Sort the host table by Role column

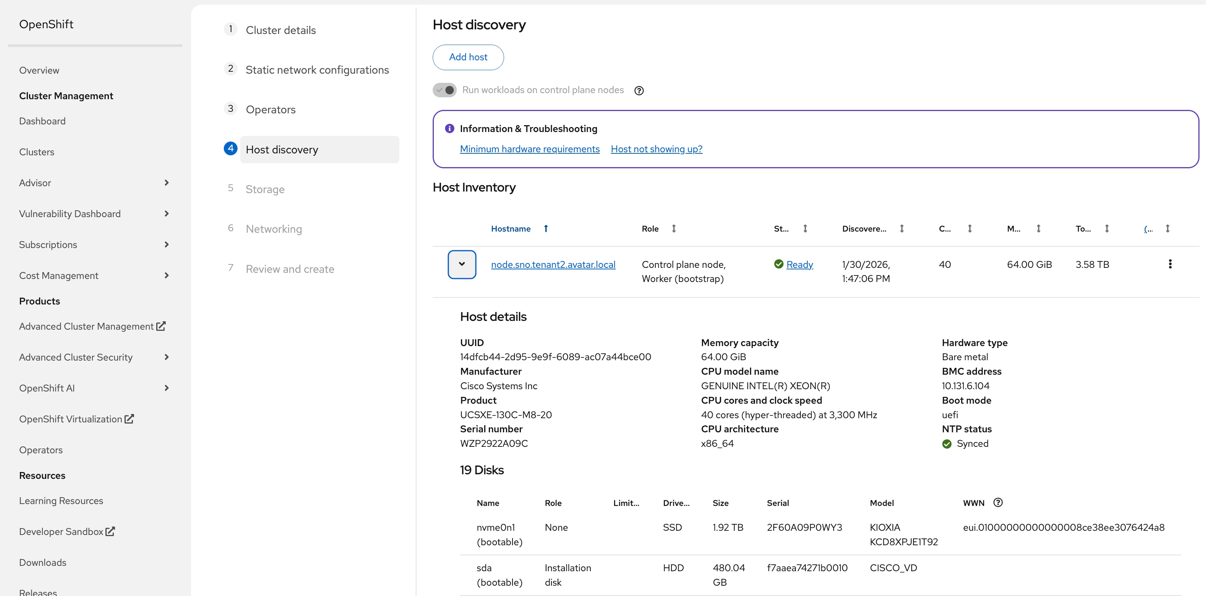coord(674,229)
